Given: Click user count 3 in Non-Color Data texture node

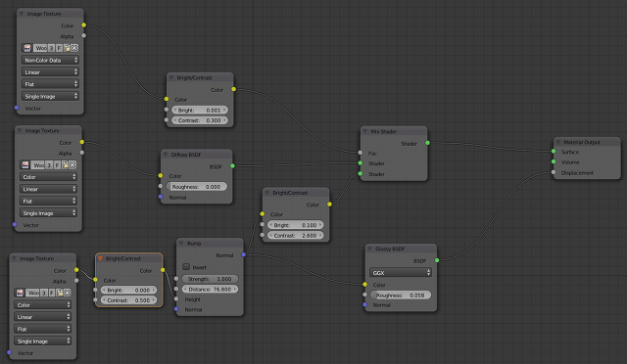Looking at the screenshot, I should [51, 48].
